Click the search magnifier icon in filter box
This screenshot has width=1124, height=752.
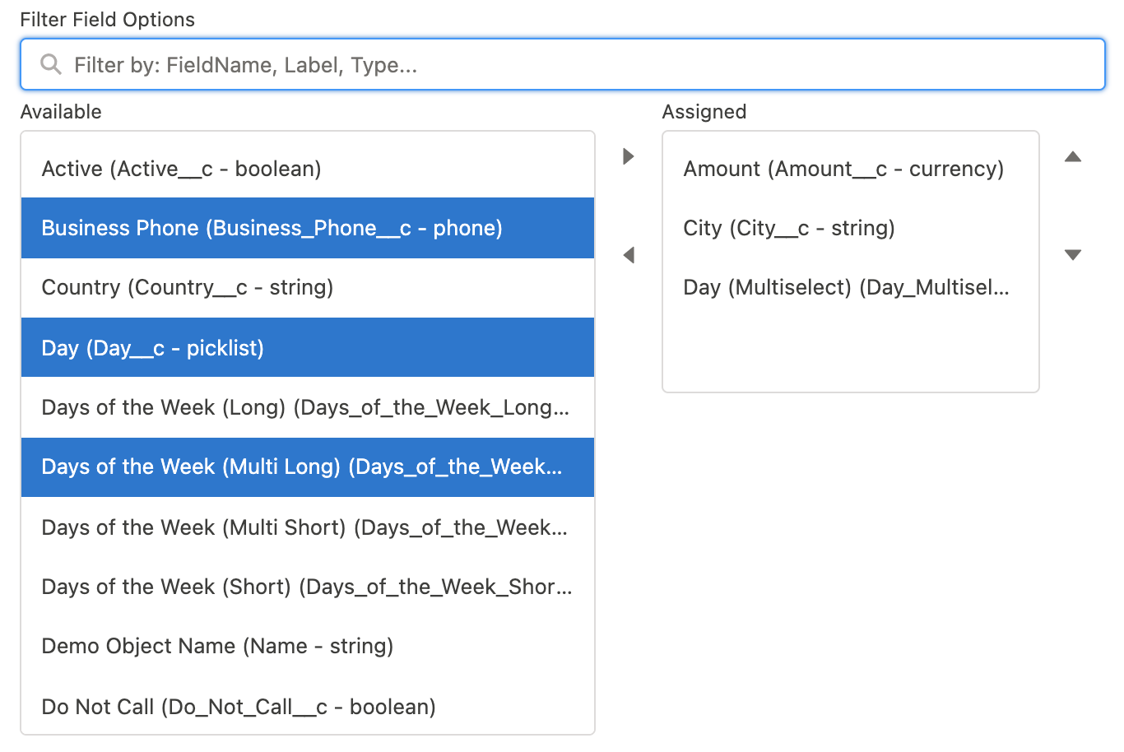click(x=51, y=65)
